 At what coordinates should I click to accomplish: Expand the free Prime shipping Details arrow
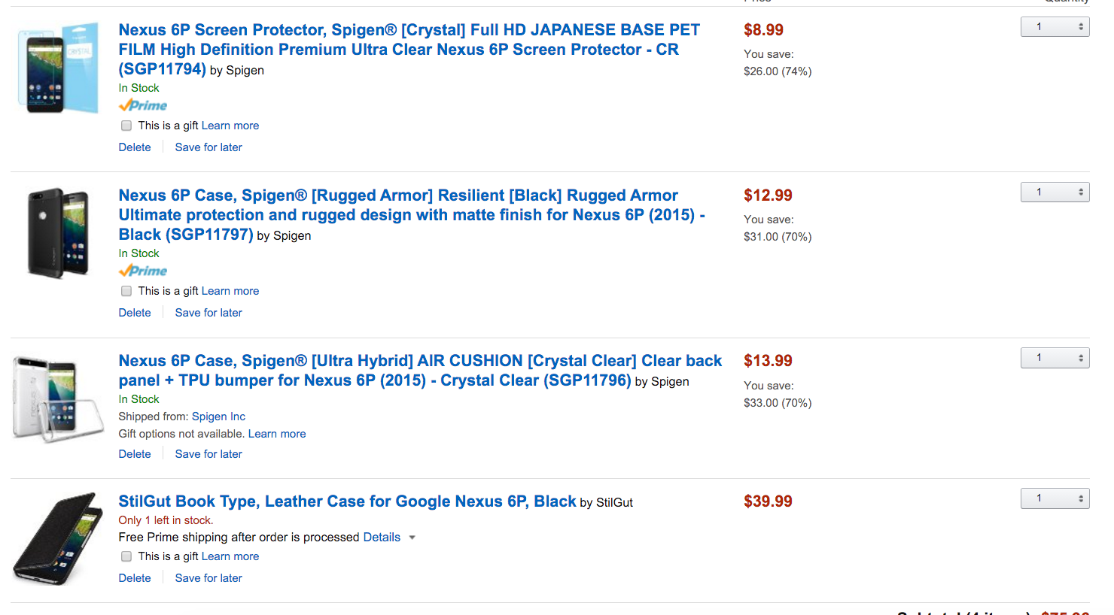pos(412,538)
